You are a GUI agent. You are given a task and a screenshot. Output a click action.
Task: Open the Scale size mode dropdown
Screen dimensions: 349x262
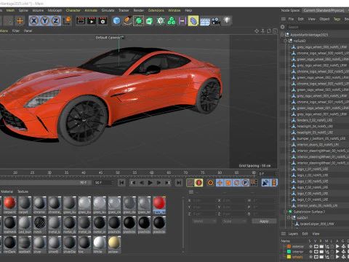tap(234, 221)
